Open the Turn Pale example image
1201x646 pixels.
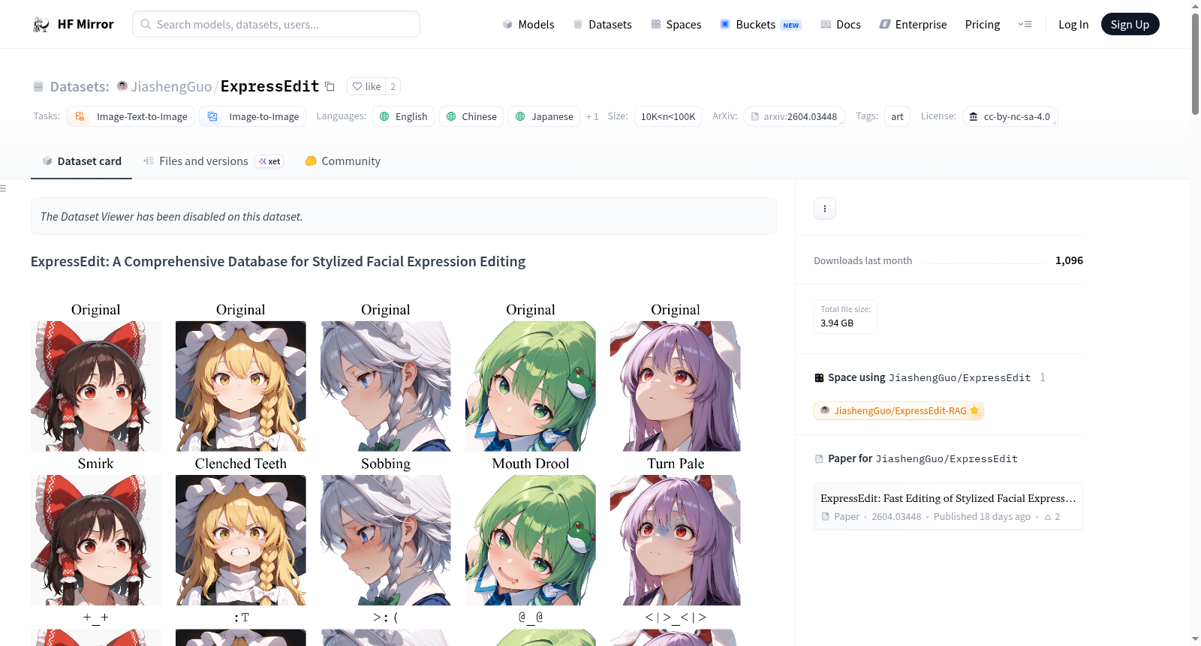pyautogui.click(x=676, y=540)
